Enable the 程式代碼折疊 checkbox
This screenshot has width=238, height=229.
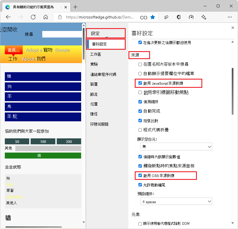pyautogui.click(x=140, y=130)
